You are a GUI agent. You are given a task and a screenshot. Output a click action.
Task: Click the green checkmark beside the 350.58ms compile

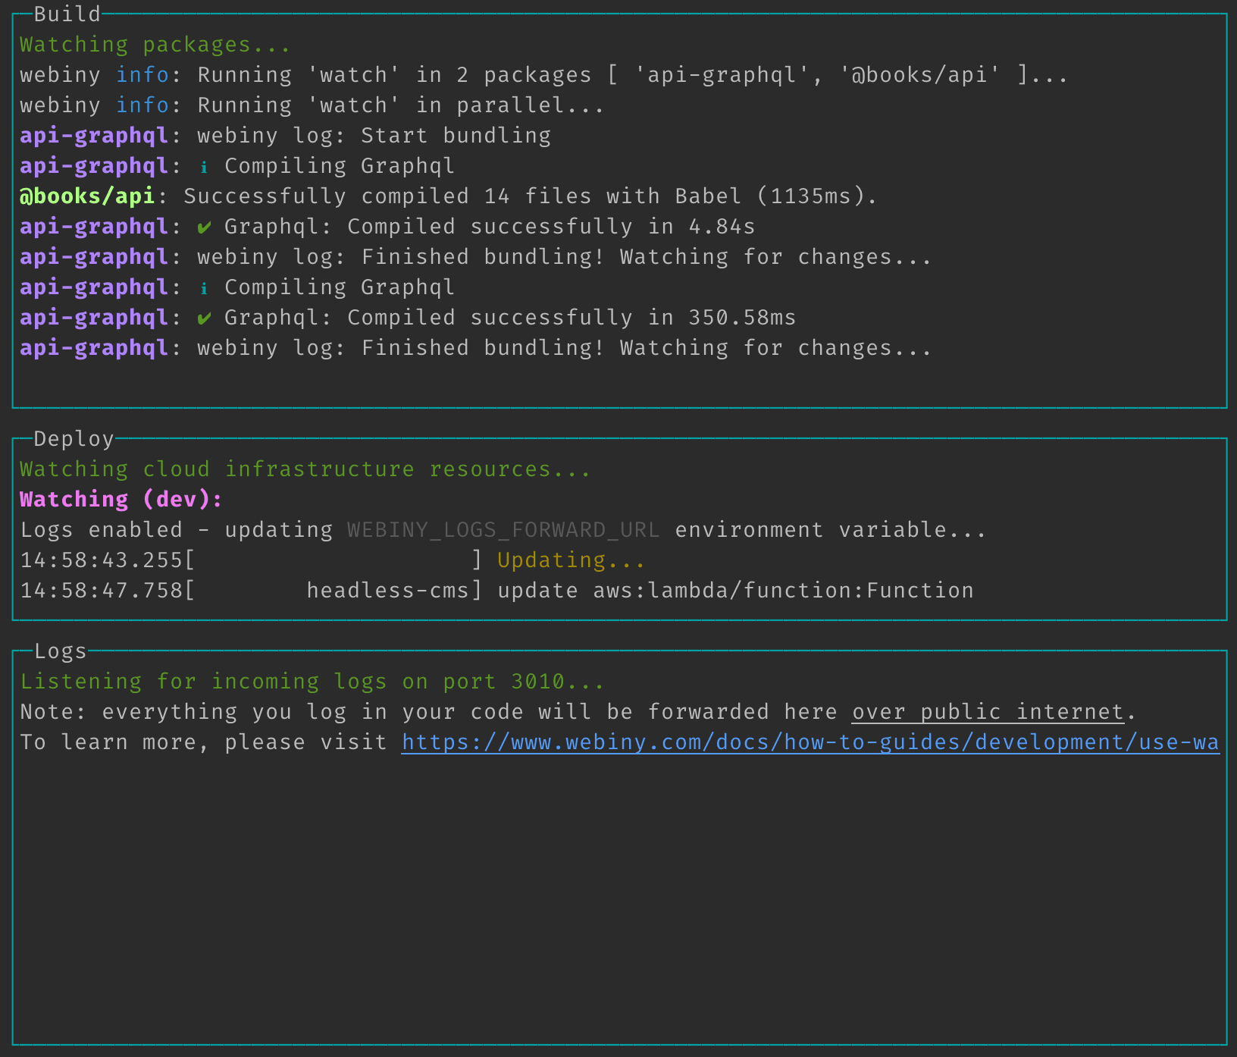point(204,318)
